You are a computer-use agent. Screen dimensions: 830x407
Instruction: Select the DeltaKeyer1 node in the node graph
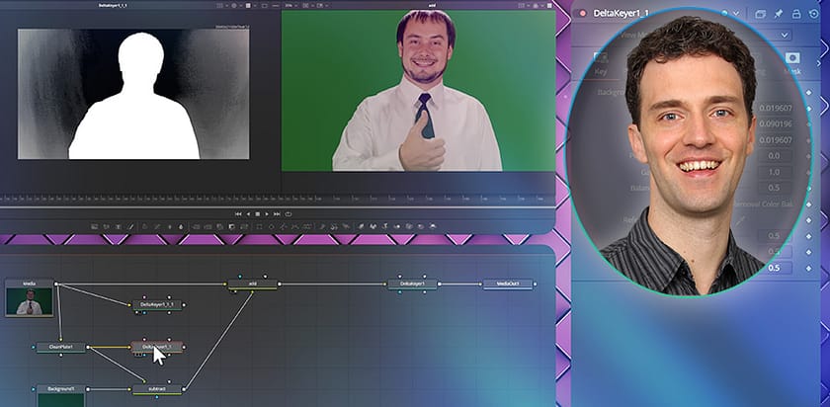[x=412, y=285]
